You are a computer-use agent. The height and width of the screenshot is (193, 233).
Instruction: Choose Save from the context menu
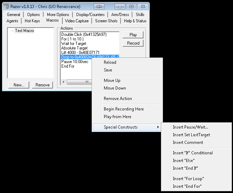127,70
